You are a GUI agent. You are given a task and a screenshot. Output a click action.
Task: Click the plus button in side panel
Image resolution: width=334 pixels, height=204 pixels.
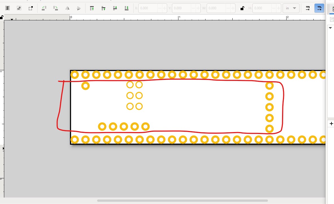coord(331,124)
